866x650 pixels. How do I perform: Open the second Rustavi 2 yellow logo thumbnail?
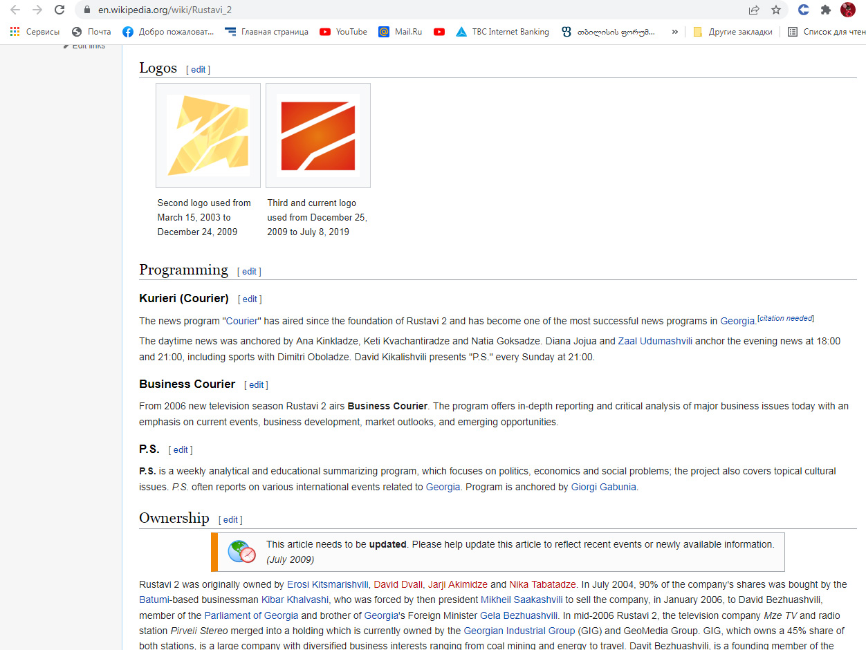click(208, 136)
